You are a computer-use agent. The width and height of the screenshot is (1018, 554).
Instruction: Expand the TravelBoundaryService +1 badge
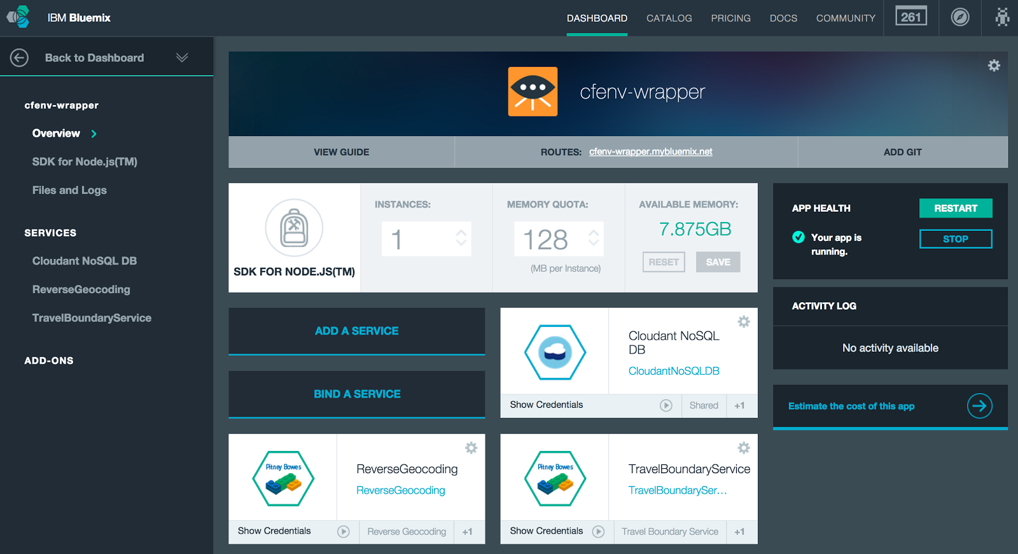pyautogui.click(x=740, y=532)
